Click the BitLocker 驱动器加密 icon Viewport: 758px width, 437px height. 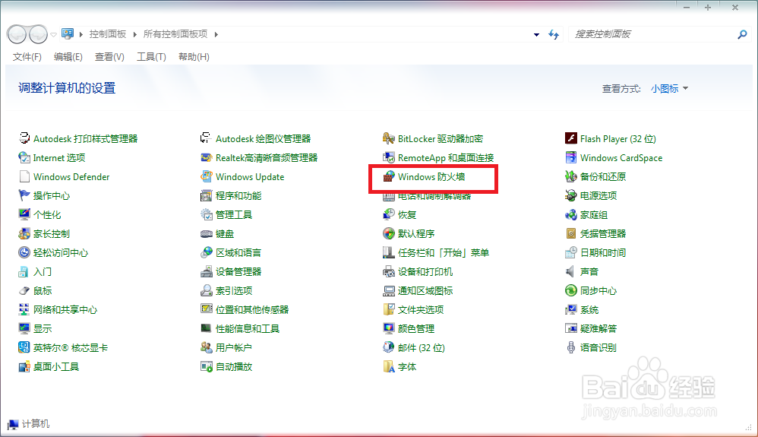pos(389,138)
